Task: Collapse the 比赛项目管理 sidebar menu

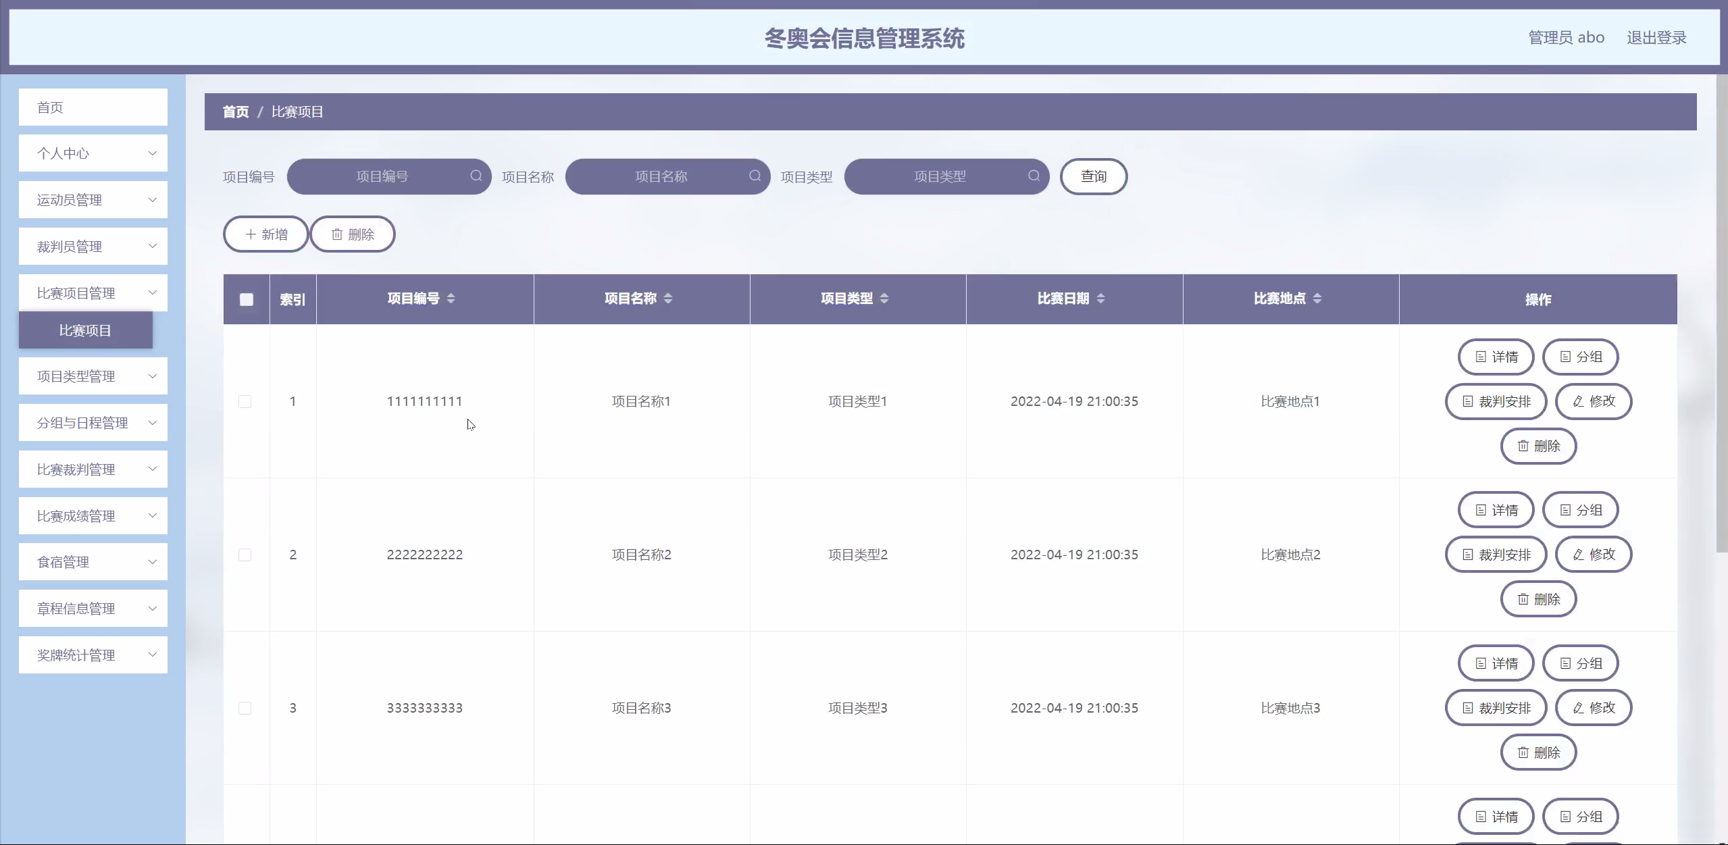Action: 93,293
